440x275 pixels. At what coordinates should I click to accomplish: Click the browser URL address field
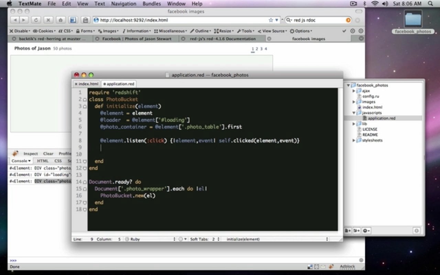pyautogui.click(x=181, y=20)
